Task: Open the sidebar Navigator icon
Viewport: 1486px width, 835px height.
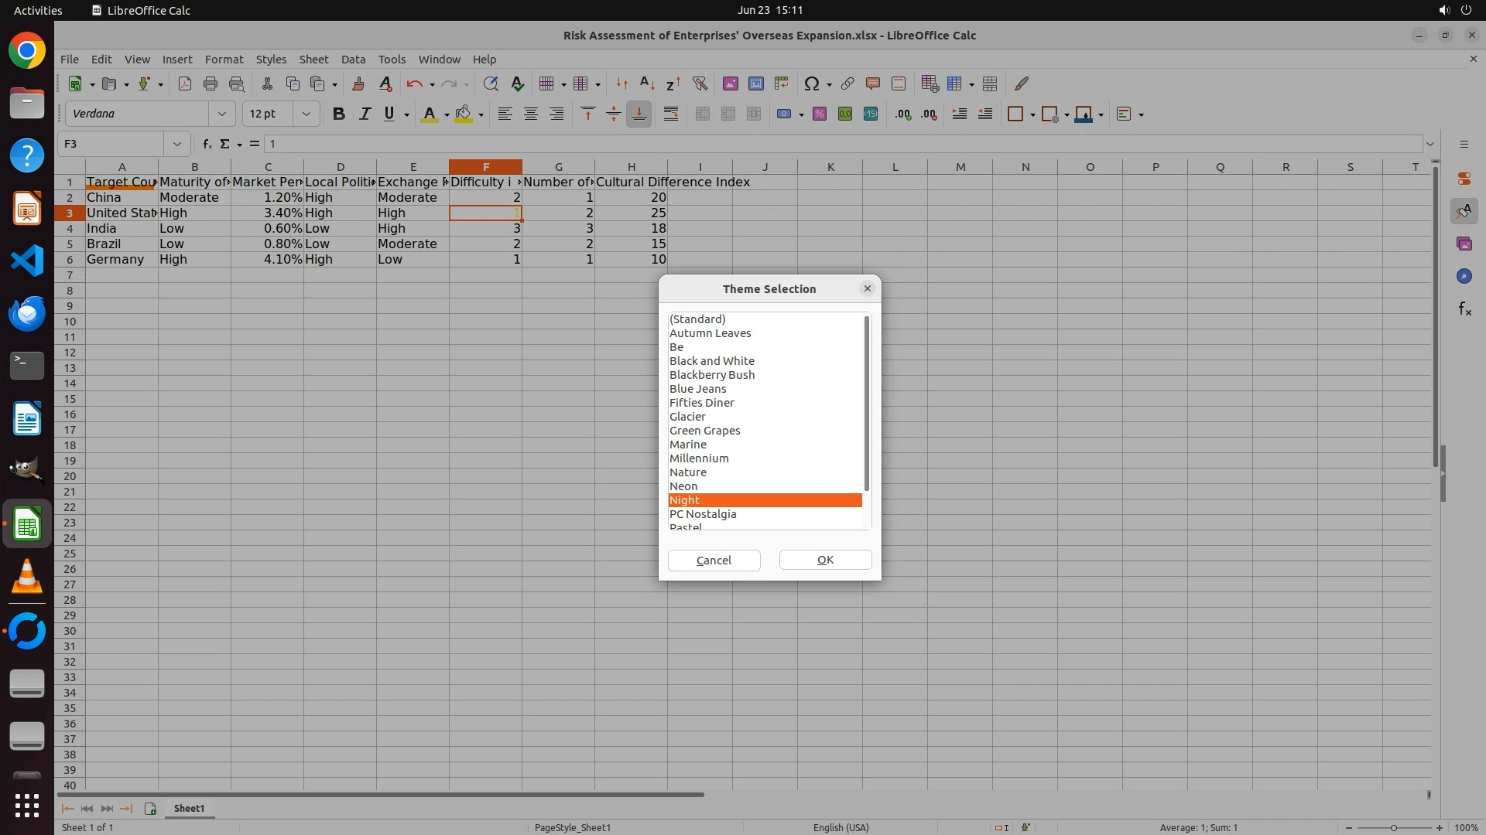Action: click(1464, 276)
